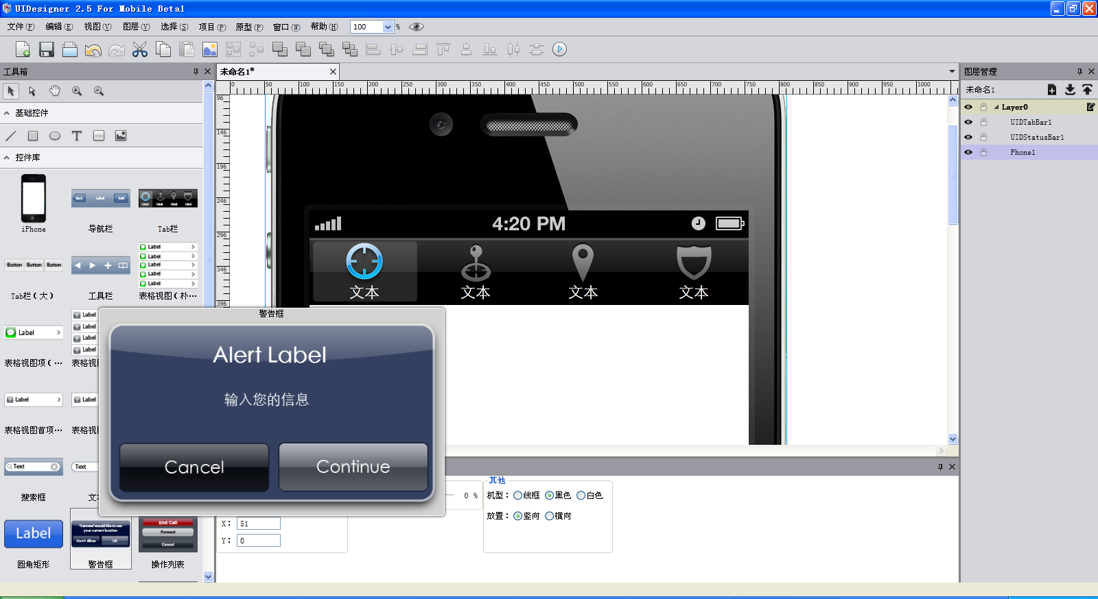Click the iPhone widget thumbnail
Image resolution: width=1098 pixels, height=599 pixels.
click(34, 198)
